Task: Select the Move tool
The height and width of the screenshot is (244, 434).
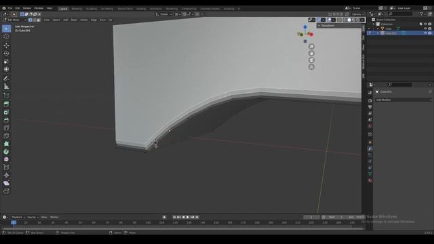Action: pyautogui.click(x=6, y=45)
